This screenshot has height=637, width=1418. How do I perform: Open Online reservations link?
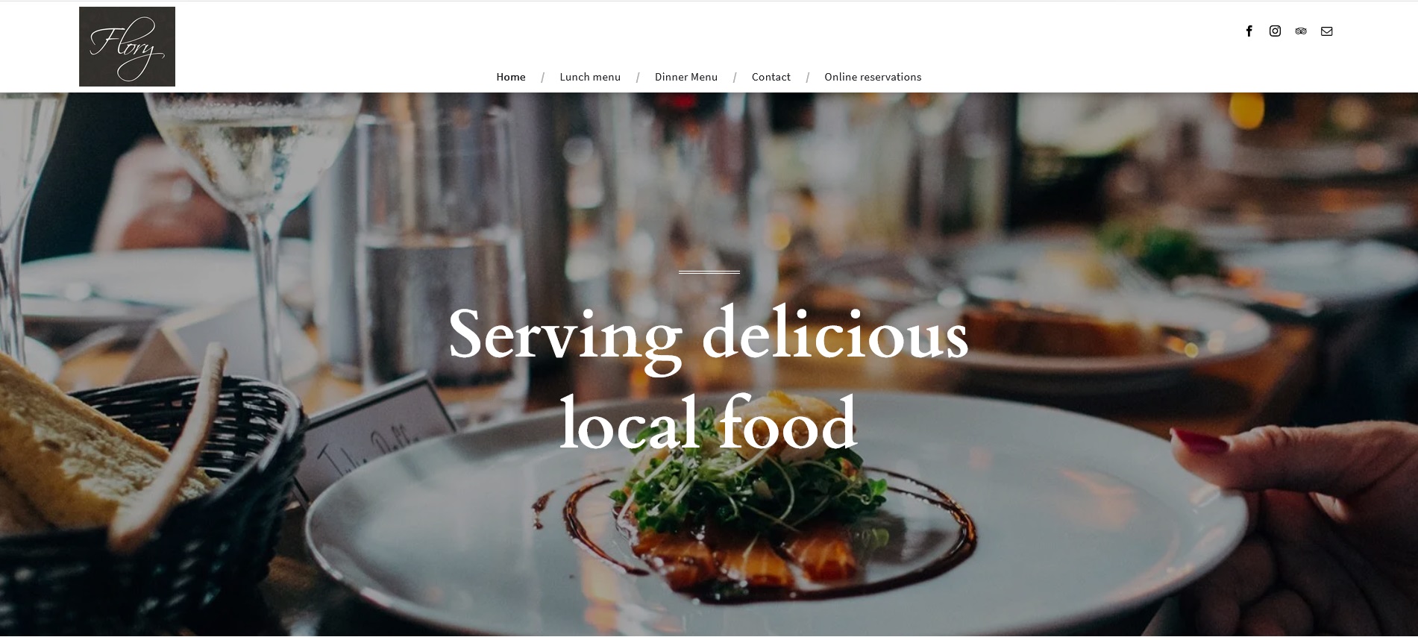873,77
